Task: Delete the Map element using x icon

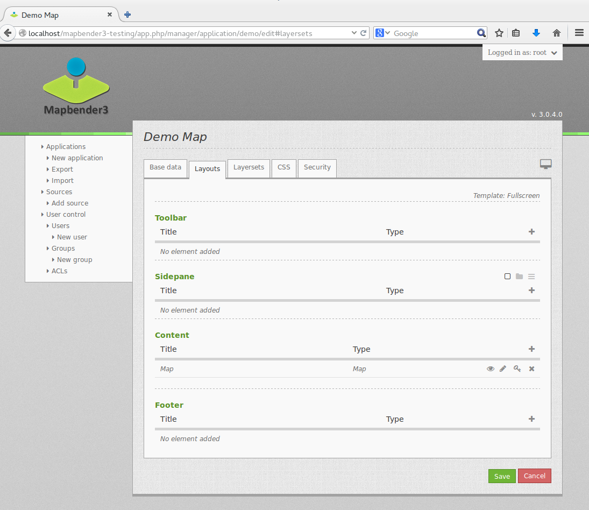Action: click(531, 369)
